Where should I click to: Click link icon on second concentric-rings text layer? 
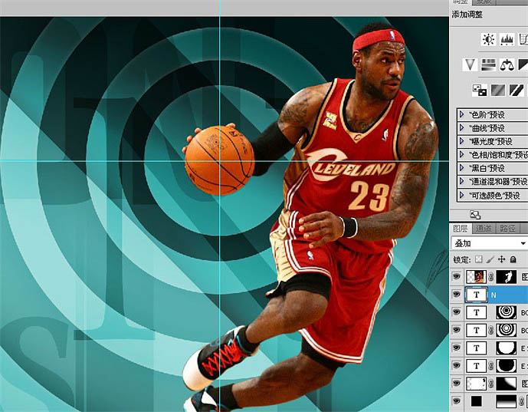[491, 331]
